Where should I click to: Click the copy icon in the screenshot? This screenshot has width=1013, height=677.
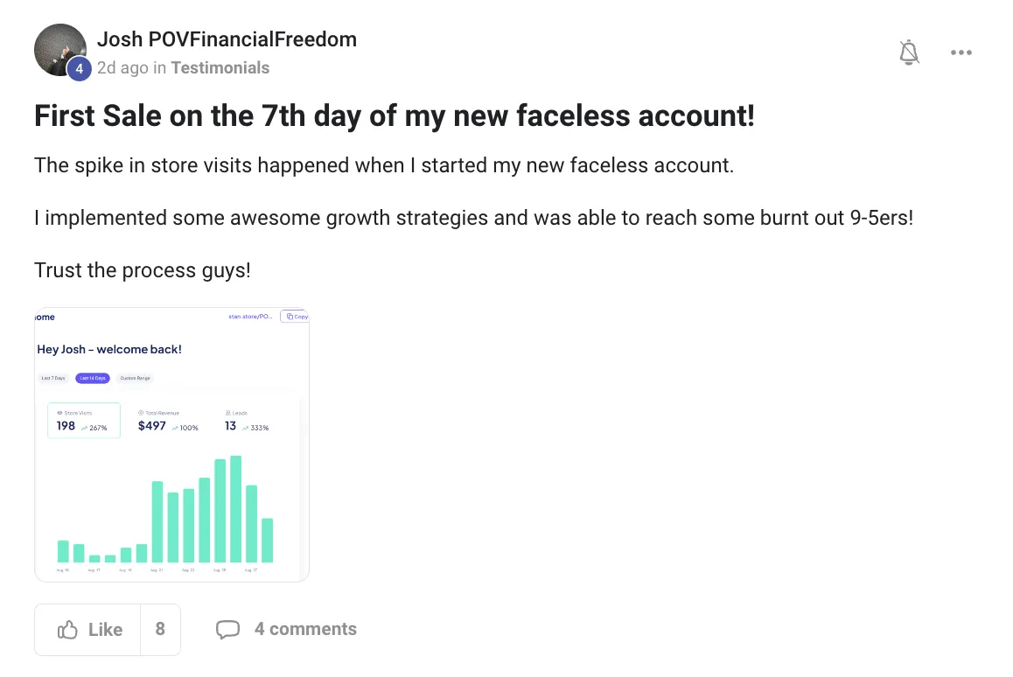coord(290,317)
